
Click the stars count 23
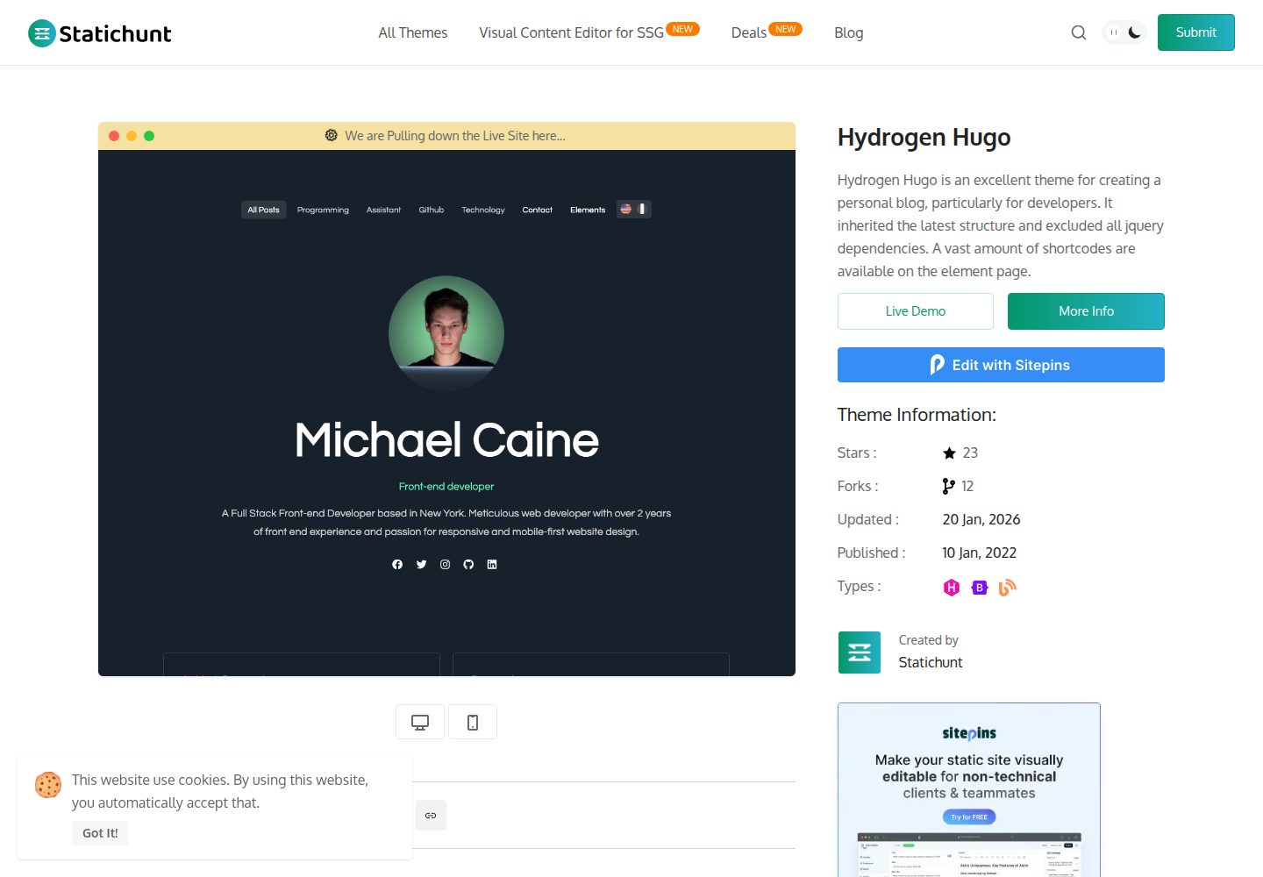970,453
